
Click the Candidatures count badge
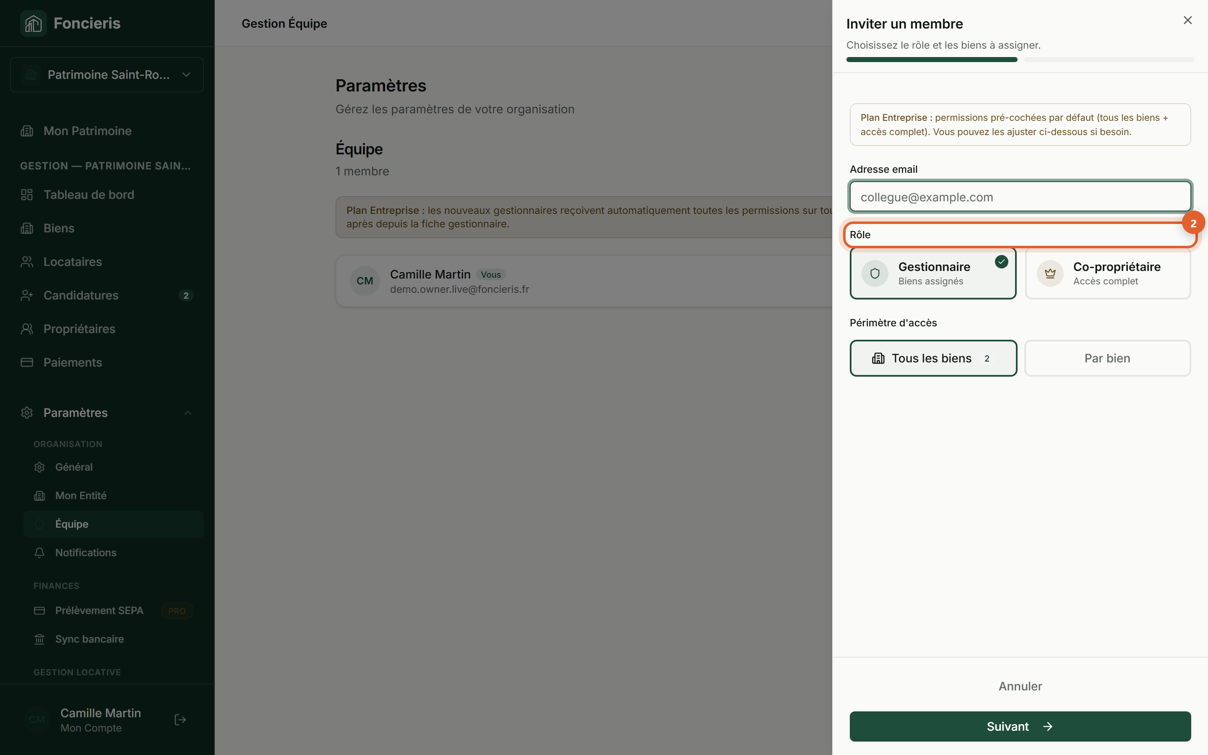(x=186, y=295)
